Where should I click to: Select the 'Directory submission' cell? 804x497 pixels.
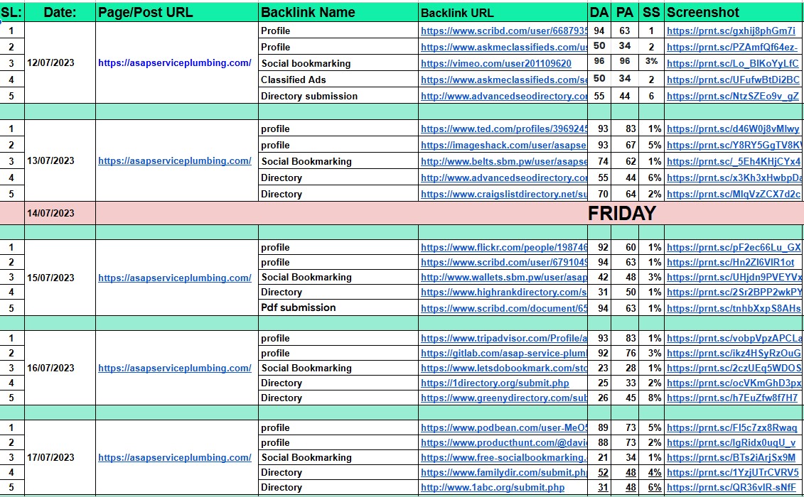click(x=338, y=96)
